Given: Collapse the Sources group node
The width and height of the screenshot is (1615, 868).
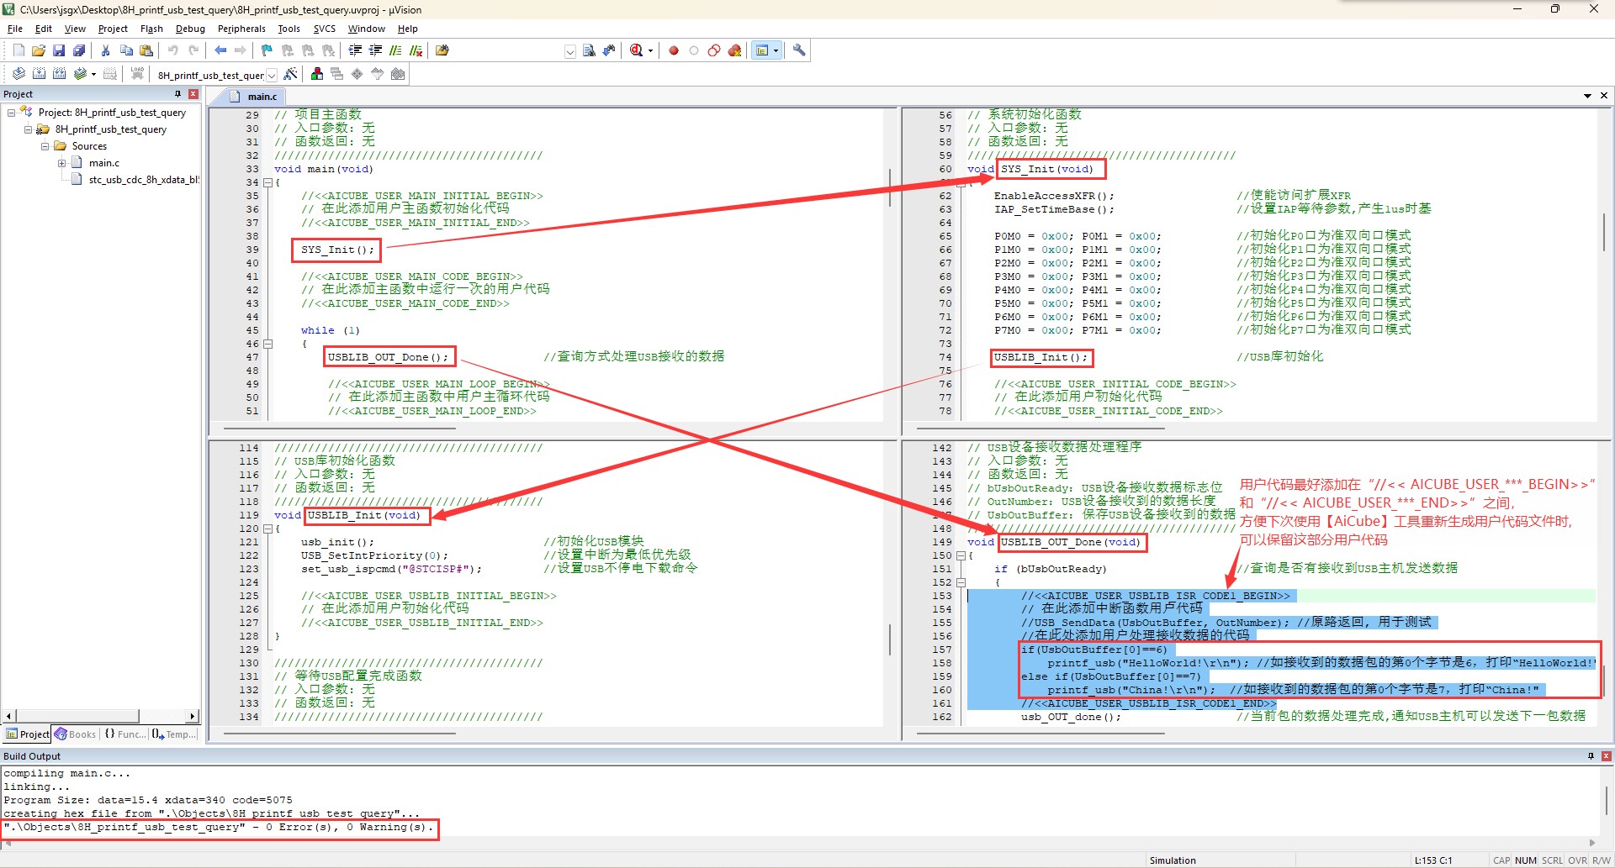Looking at the screenshot, I should (45, 146).
